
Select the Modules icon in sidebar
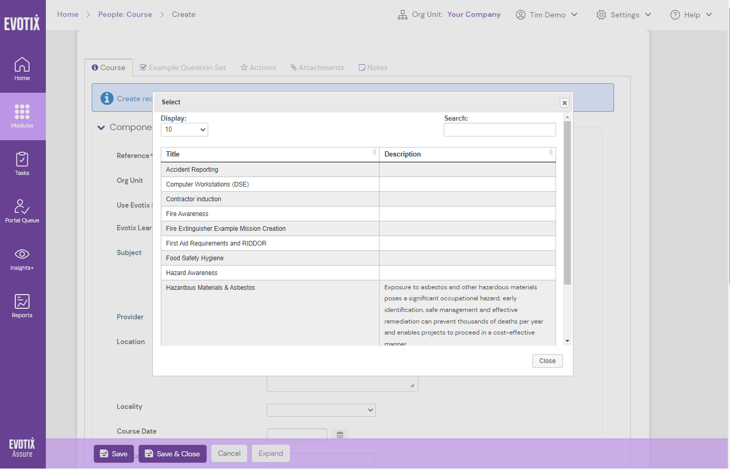point(22,116)
